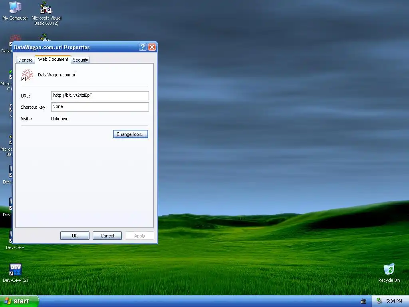409x307 pixels.
Task: Click the dialog title bar text
Action: (52, 47)
